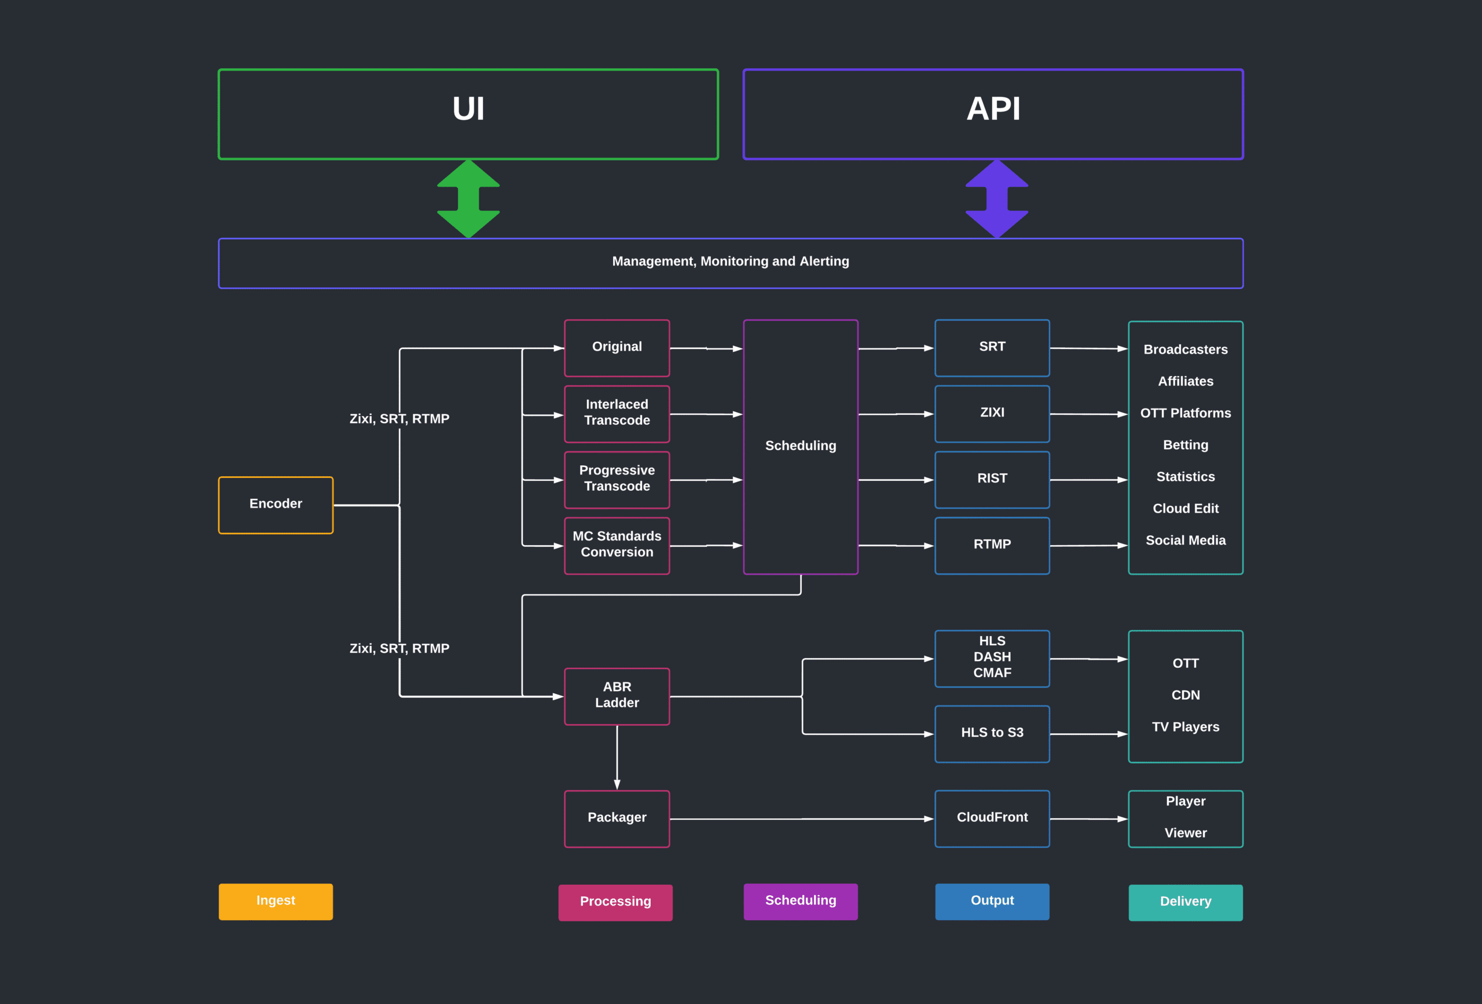Click the OTT label above CDN
This screenshot has height=1004, width=1482.
(1186, 663)
